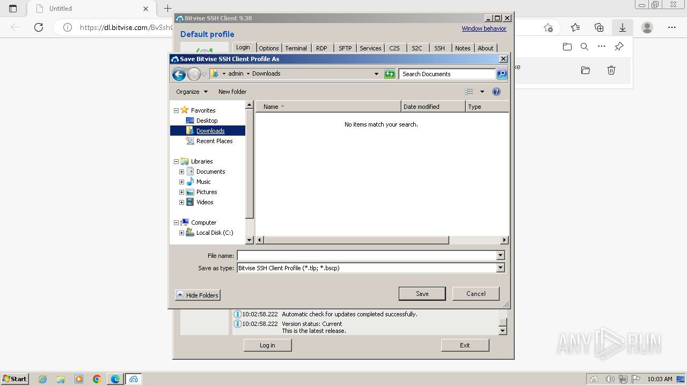Switch to the About tab
Screen dimensions: 687x386
[486, 48]
